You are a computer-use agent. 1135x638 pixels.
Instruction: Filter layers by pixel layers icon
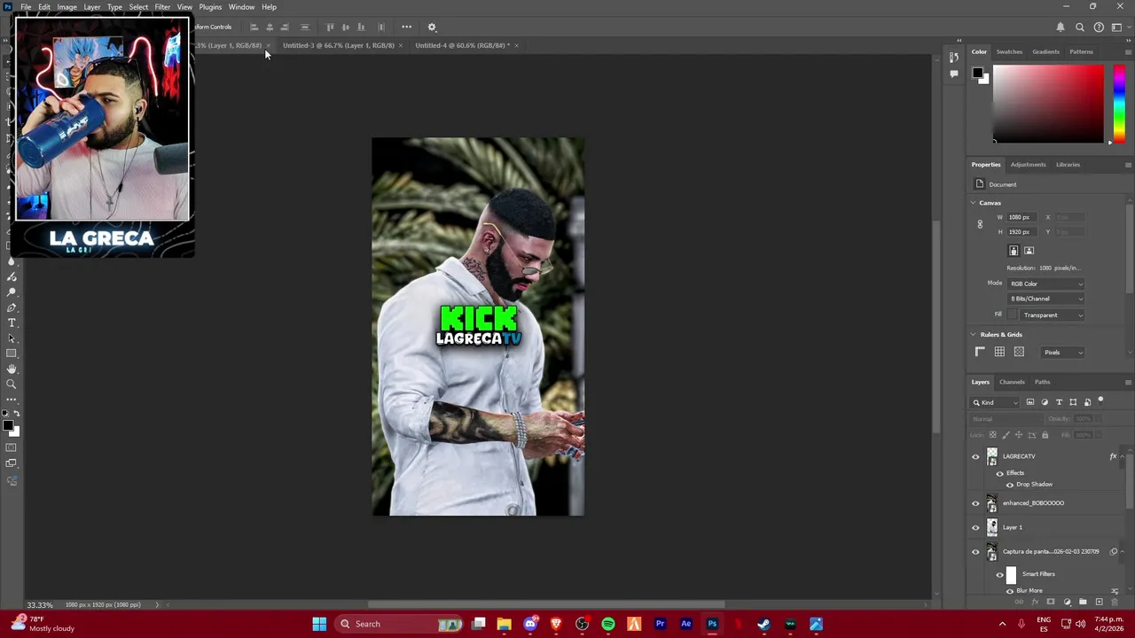(1030, 402)
